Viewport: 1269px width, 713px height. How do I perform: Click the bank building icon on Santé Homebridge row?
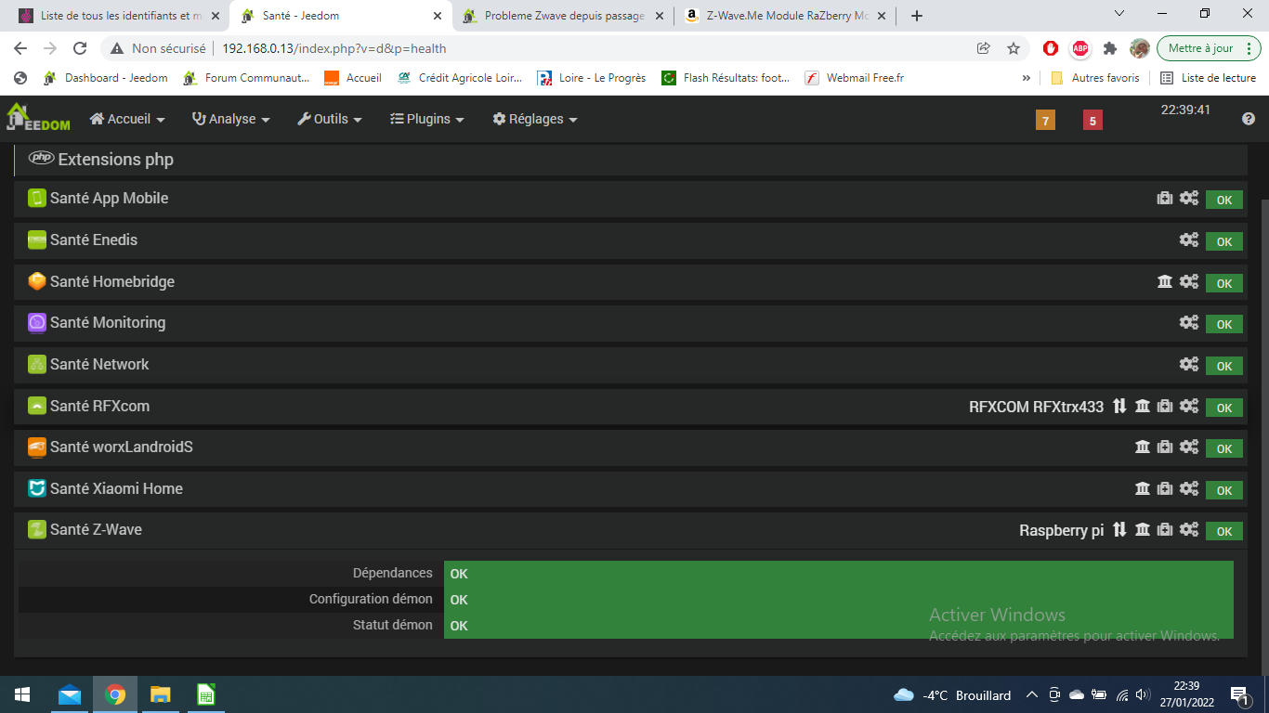[x=1164, y=281]
